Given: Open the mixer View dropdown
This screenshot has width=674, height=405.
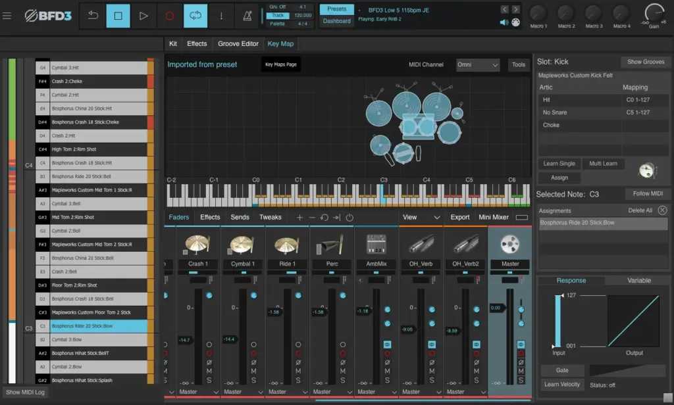Looking at the screenshot, I should 421,218.
